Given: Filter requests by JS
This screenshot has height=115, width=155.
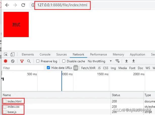Looking at the screenshot, I should click(99, 68).
